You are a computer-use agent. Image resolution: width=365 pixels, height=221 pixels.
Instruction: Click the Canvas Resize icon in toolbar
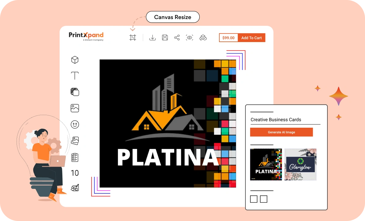tap(133, 38)
